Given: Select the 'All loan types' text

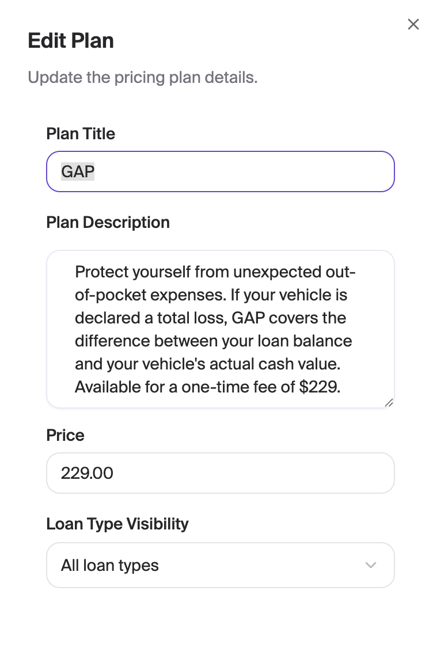Looking at the screenshot, I should 110,565.
